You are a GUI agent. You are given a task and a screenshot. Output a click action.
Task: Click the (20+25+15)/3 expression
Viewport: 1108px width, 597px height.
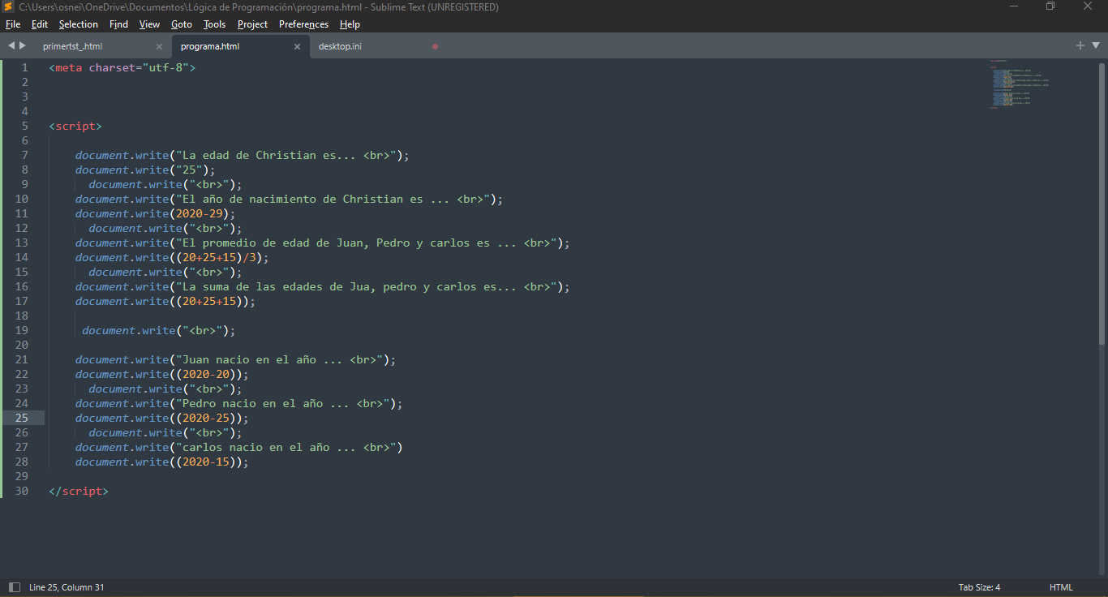pos(216,257)
